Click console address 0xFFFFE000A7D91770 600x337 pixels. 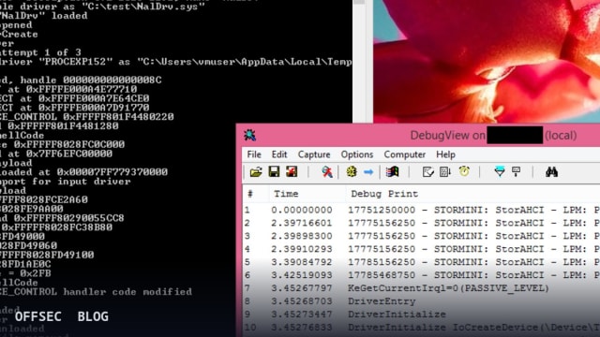(94, 108)
